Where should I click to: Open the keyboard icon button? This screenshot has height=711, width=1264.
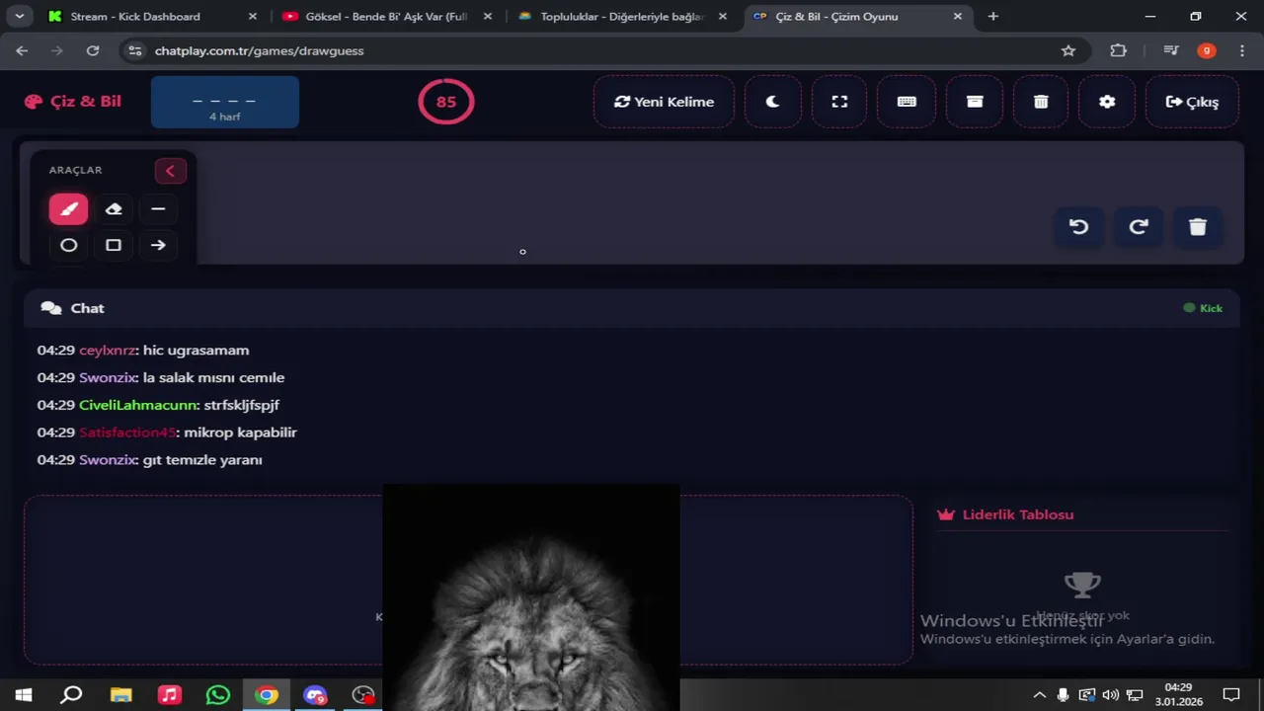(907, 102)
